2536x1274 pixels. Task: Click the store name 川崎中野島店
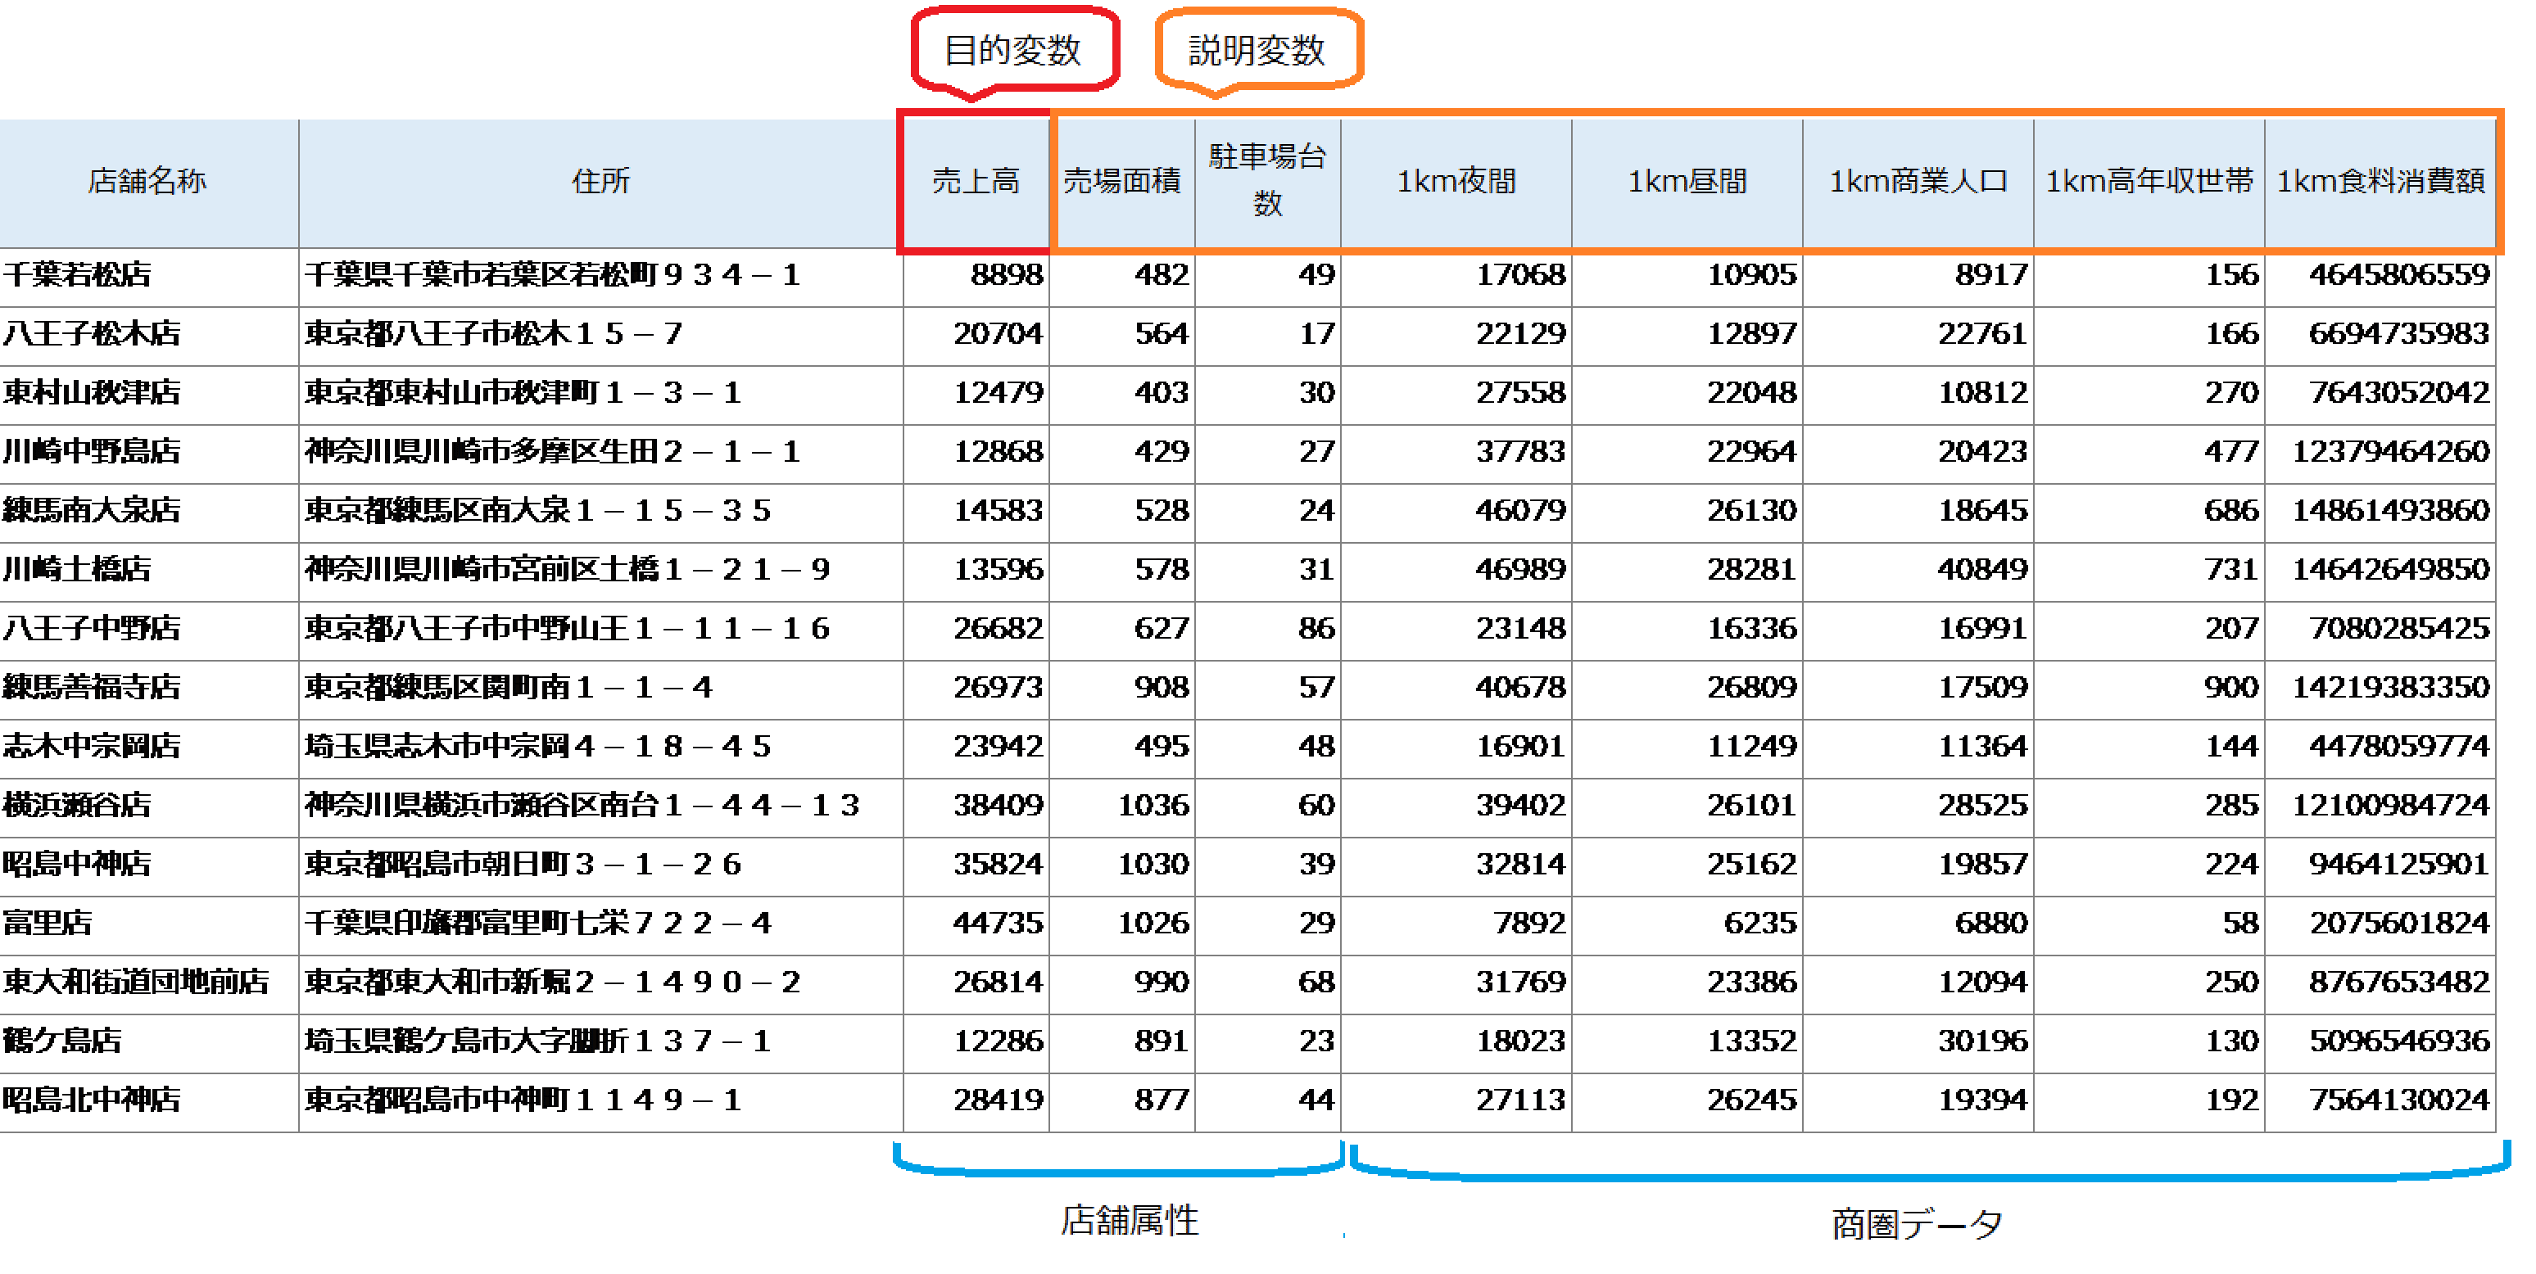[92, 452]
